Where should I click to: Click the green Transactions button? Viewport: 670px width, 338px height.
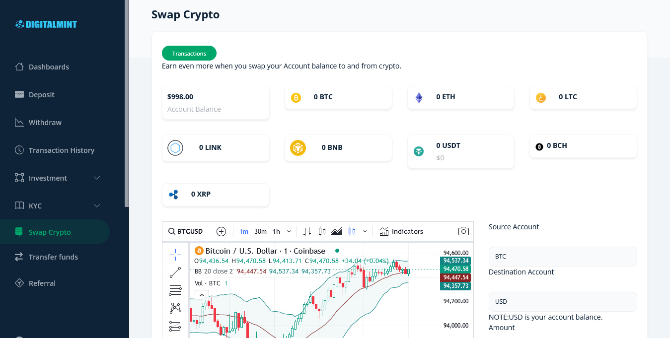click(x=189, y=54)
